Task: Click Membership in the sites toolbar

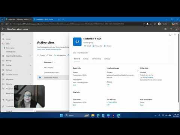Action: click(x=60, y=55)
